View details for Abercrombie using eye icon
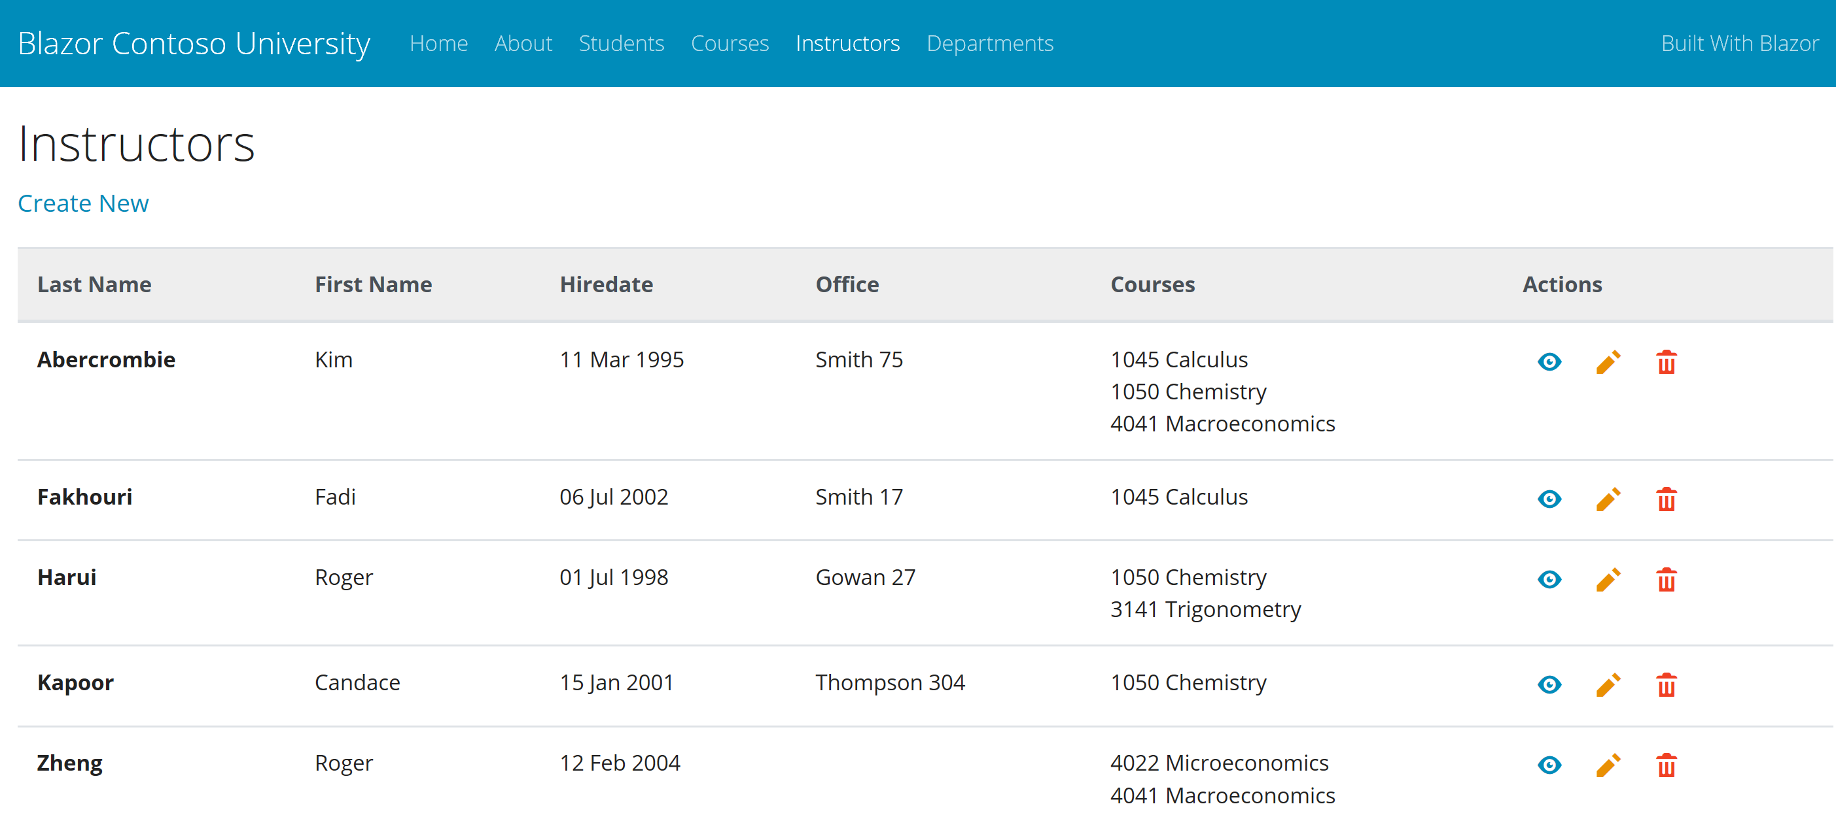The width and height of the screenshot is (1836, 836). pyautogui.click(x=1549, y=361)
